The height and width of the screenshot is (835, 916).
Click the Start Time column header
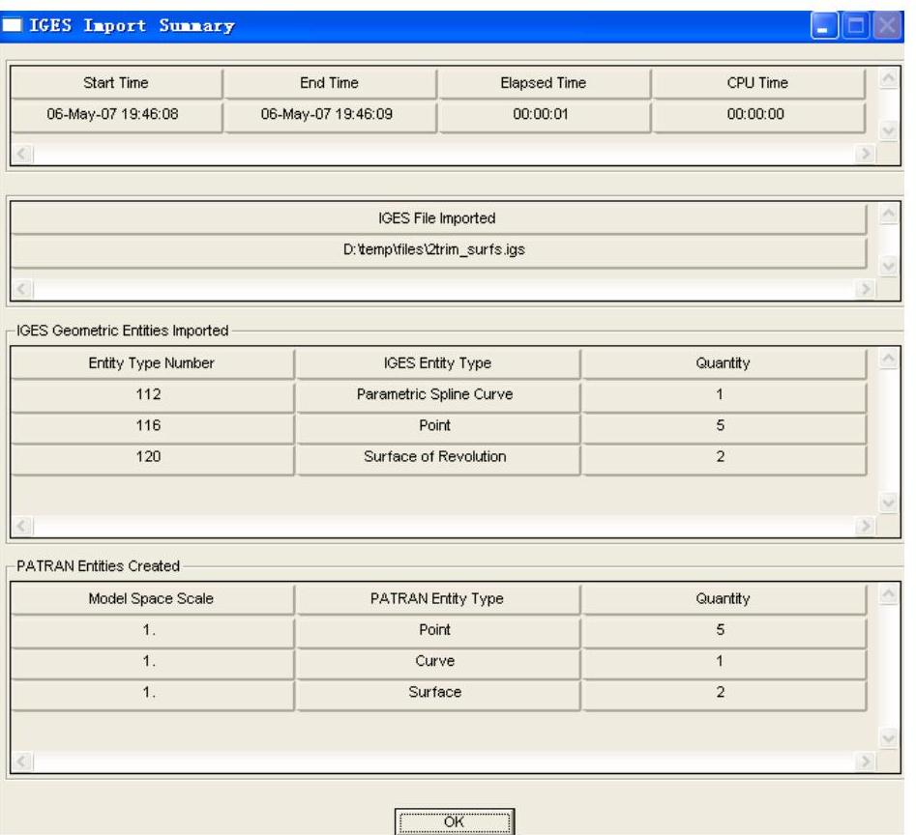coord(116,83)
